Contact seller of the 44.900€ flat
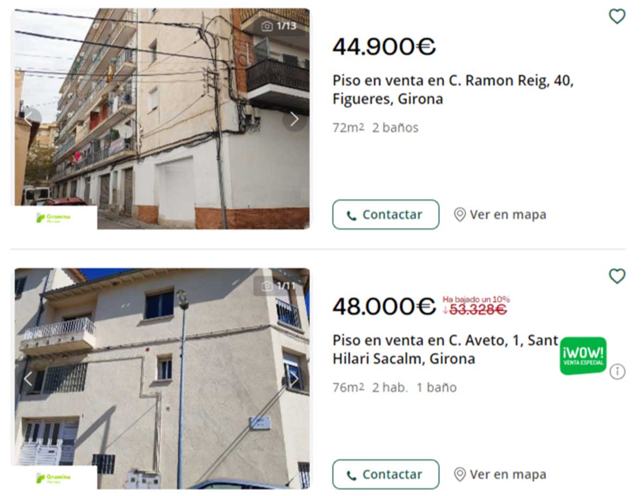Viewport: 644px width, 496px height. coord(386,215)
